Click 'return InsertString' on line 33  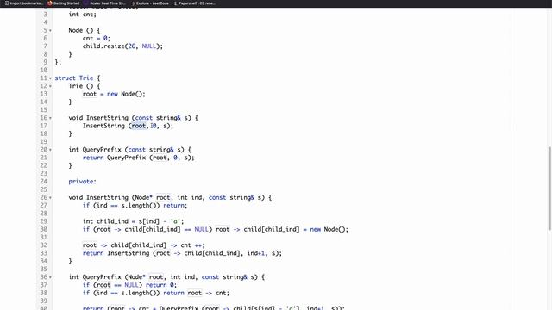tap(116, 253)
